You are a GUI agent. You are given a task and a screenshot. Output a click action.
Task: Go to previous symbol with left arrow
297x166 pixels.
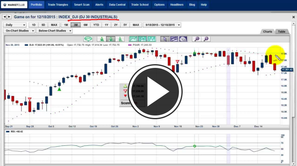(x=5, y=17)
